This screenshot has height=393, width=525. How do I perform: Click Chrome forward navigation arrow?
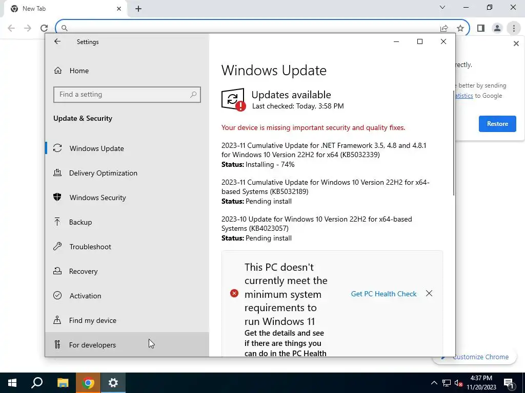pyautogui.click(x=28, y=28)
